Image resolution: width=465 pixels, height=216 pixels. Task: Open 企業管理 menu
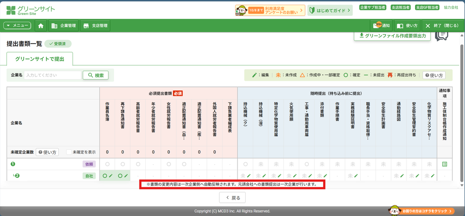point(64,26)
